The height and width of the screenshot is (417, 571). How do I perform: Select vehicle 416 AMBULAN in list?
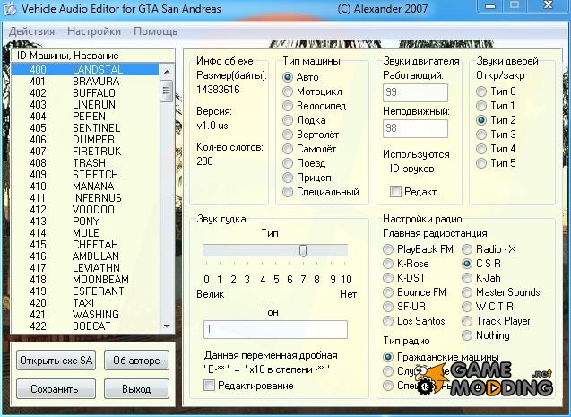(85, 256)
